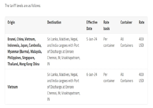
Task: Click the Destination column header
Action: (x=54, y=22)
